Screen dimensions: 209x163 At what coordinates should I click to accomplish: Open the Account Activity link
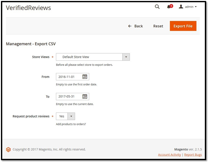(x=169, y=155)
